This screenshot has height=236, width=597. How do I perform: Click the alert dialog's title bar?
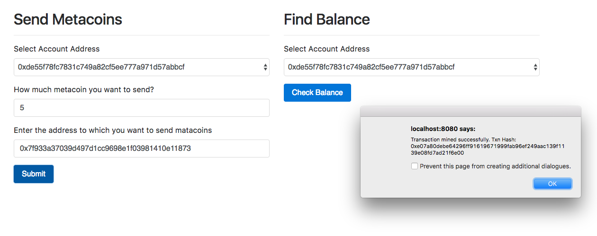pyautogui.click(x=470, y=111)
